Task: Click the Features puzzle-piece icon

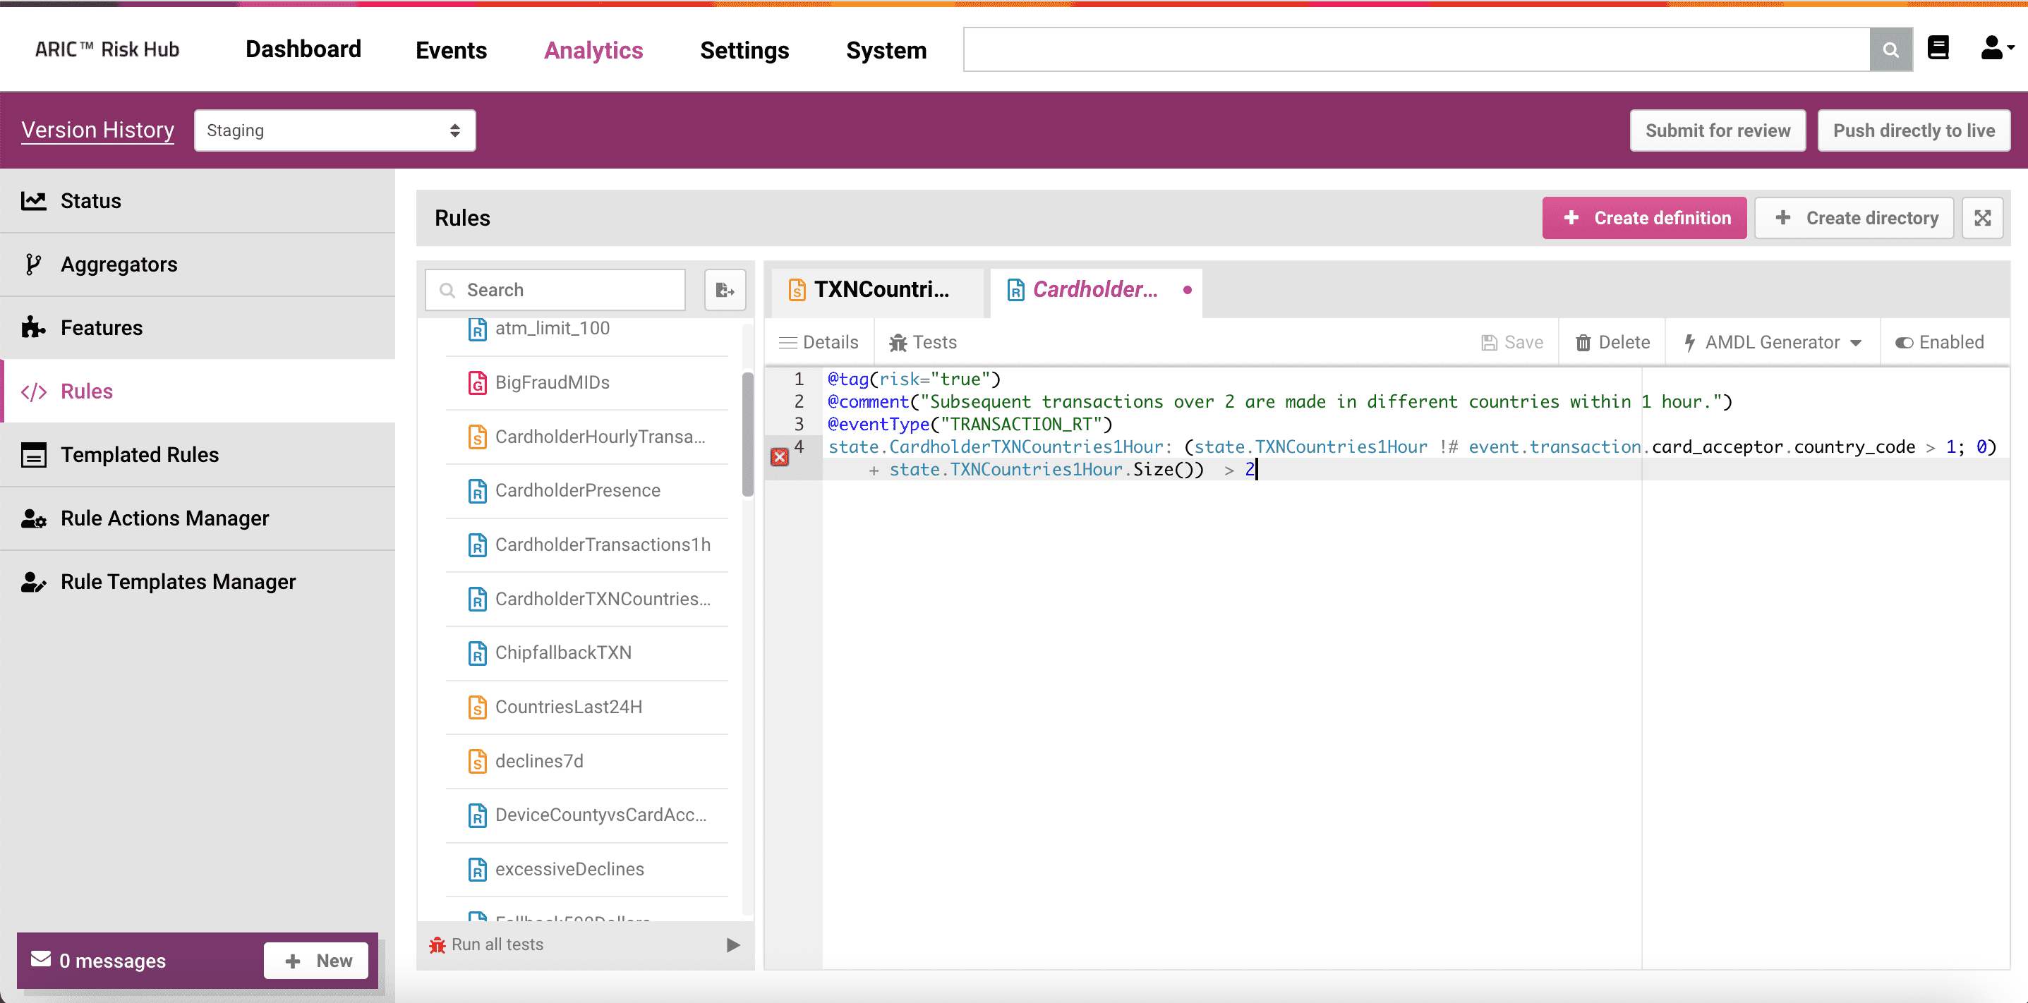Action: click(33, 327)
